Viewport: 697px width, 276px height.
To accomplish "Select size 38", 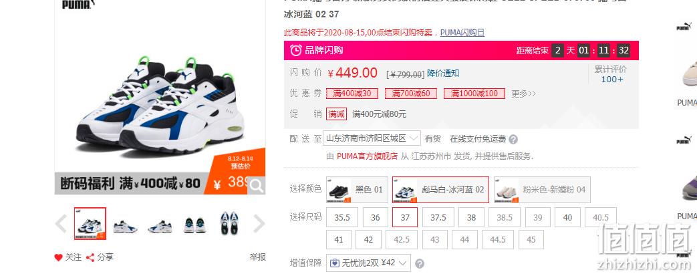I will tap(471, 217).
